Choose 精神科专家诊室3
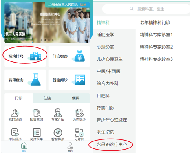This screenshot has width=190, height=157. (156, 59)
